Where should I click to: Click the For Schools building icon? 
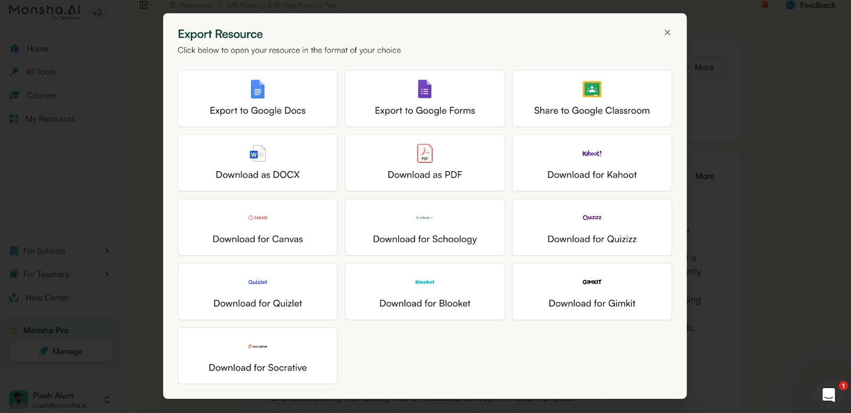pyautogui.click(x=14, y=251)
